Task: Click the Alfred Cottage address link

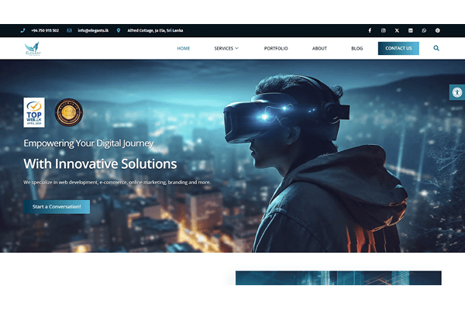Action: click(155, 30)
